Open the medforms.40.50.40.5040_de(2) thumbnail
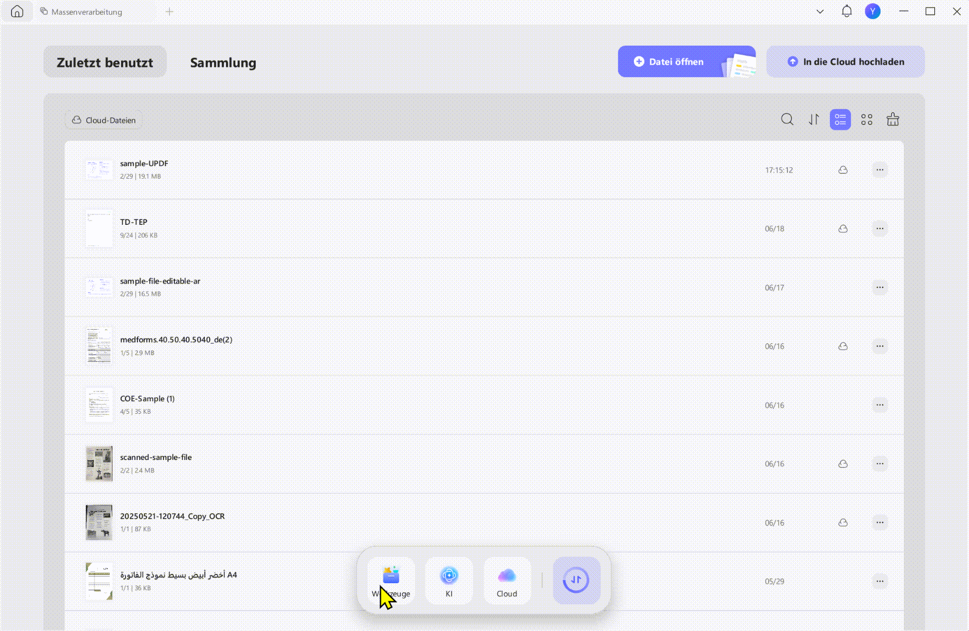The image size is (969, 631). 99,346
